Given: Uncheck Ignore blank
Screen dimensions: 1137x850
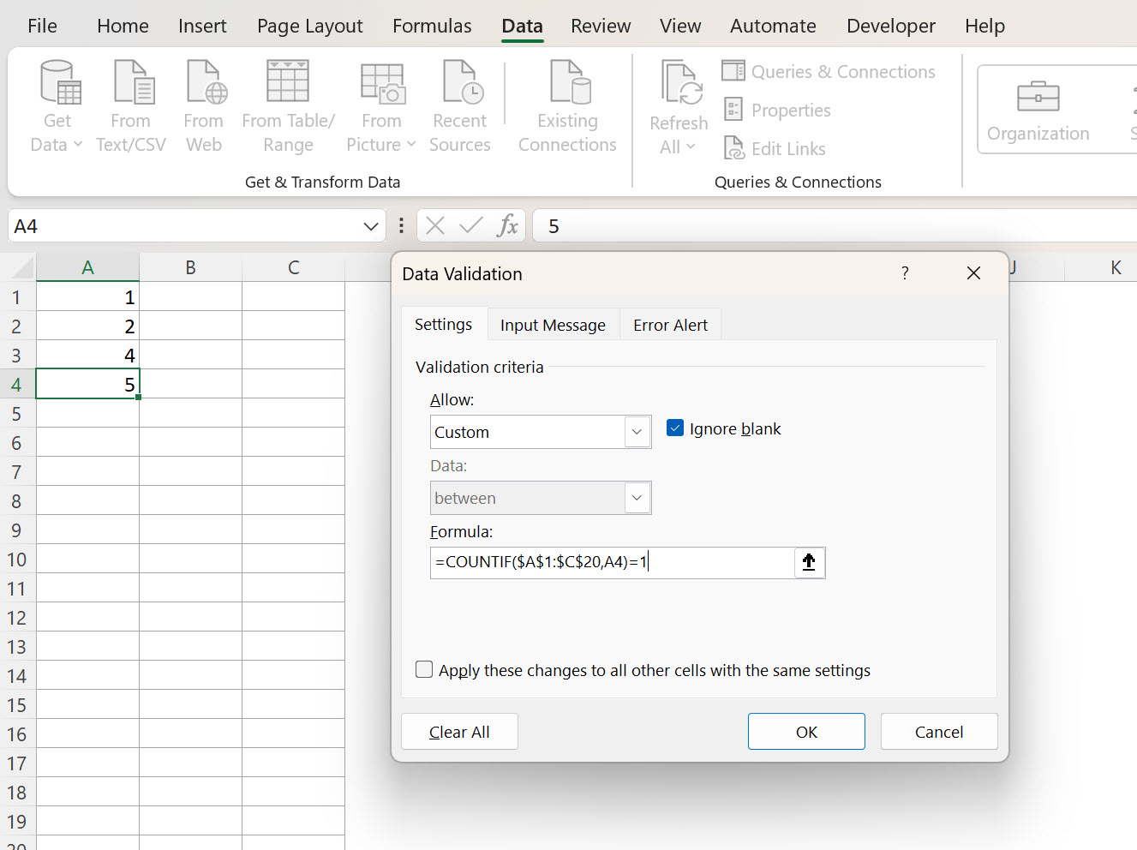Looking at the screenshot, I should [x=675, y=428].
